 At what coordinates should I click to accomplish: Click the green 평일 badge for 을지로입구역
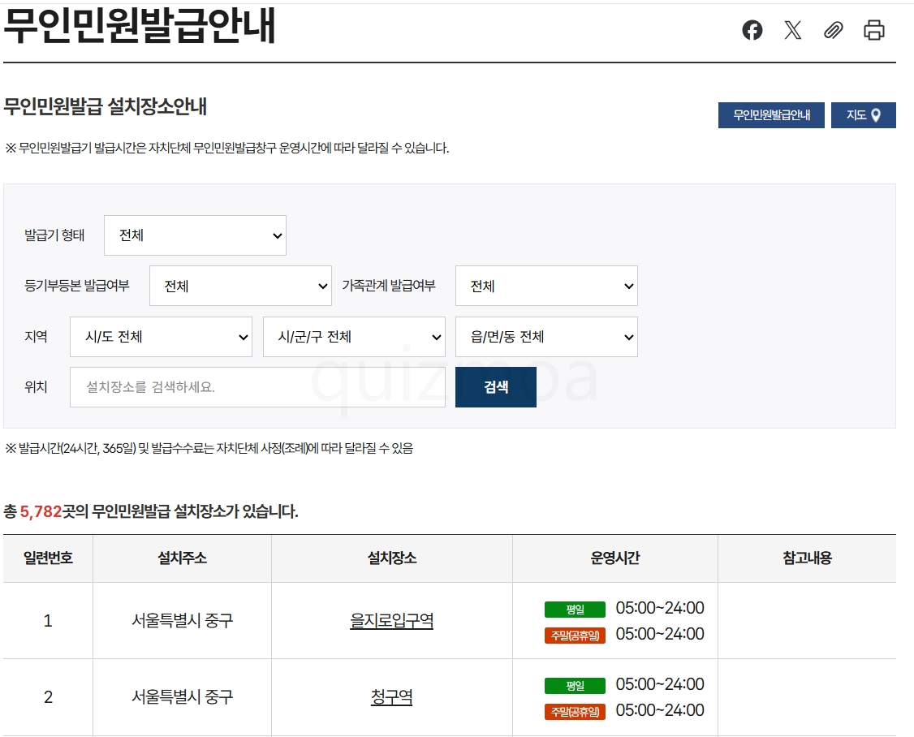pos(575,610)
